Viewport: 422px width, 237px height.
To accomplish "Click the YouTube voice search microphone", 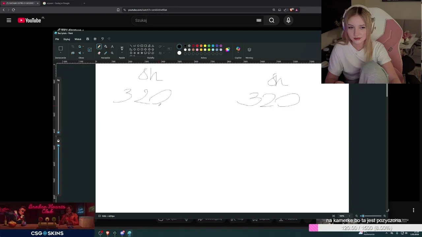I will 288,20.
